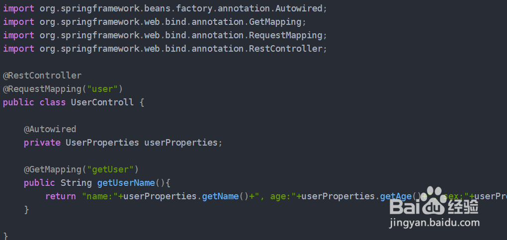The width and height of the screenshot is (507, 240).
Task: Click the getAge method call
Action: [x=396, y=196]
